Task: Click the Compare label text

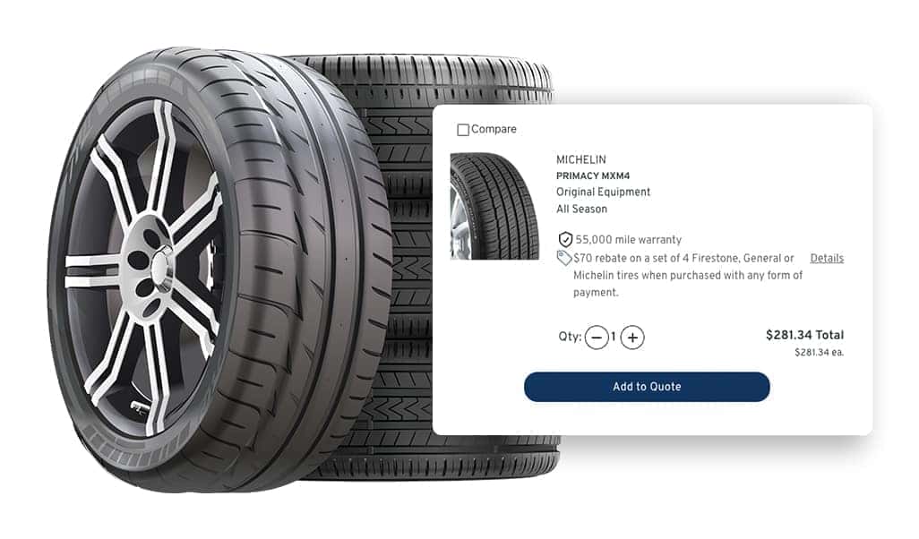Action: (494, 129)
